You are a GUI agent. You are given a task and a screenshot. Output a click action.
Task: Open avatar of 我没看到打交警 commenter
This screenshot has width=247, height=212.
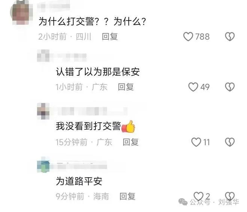43,111
